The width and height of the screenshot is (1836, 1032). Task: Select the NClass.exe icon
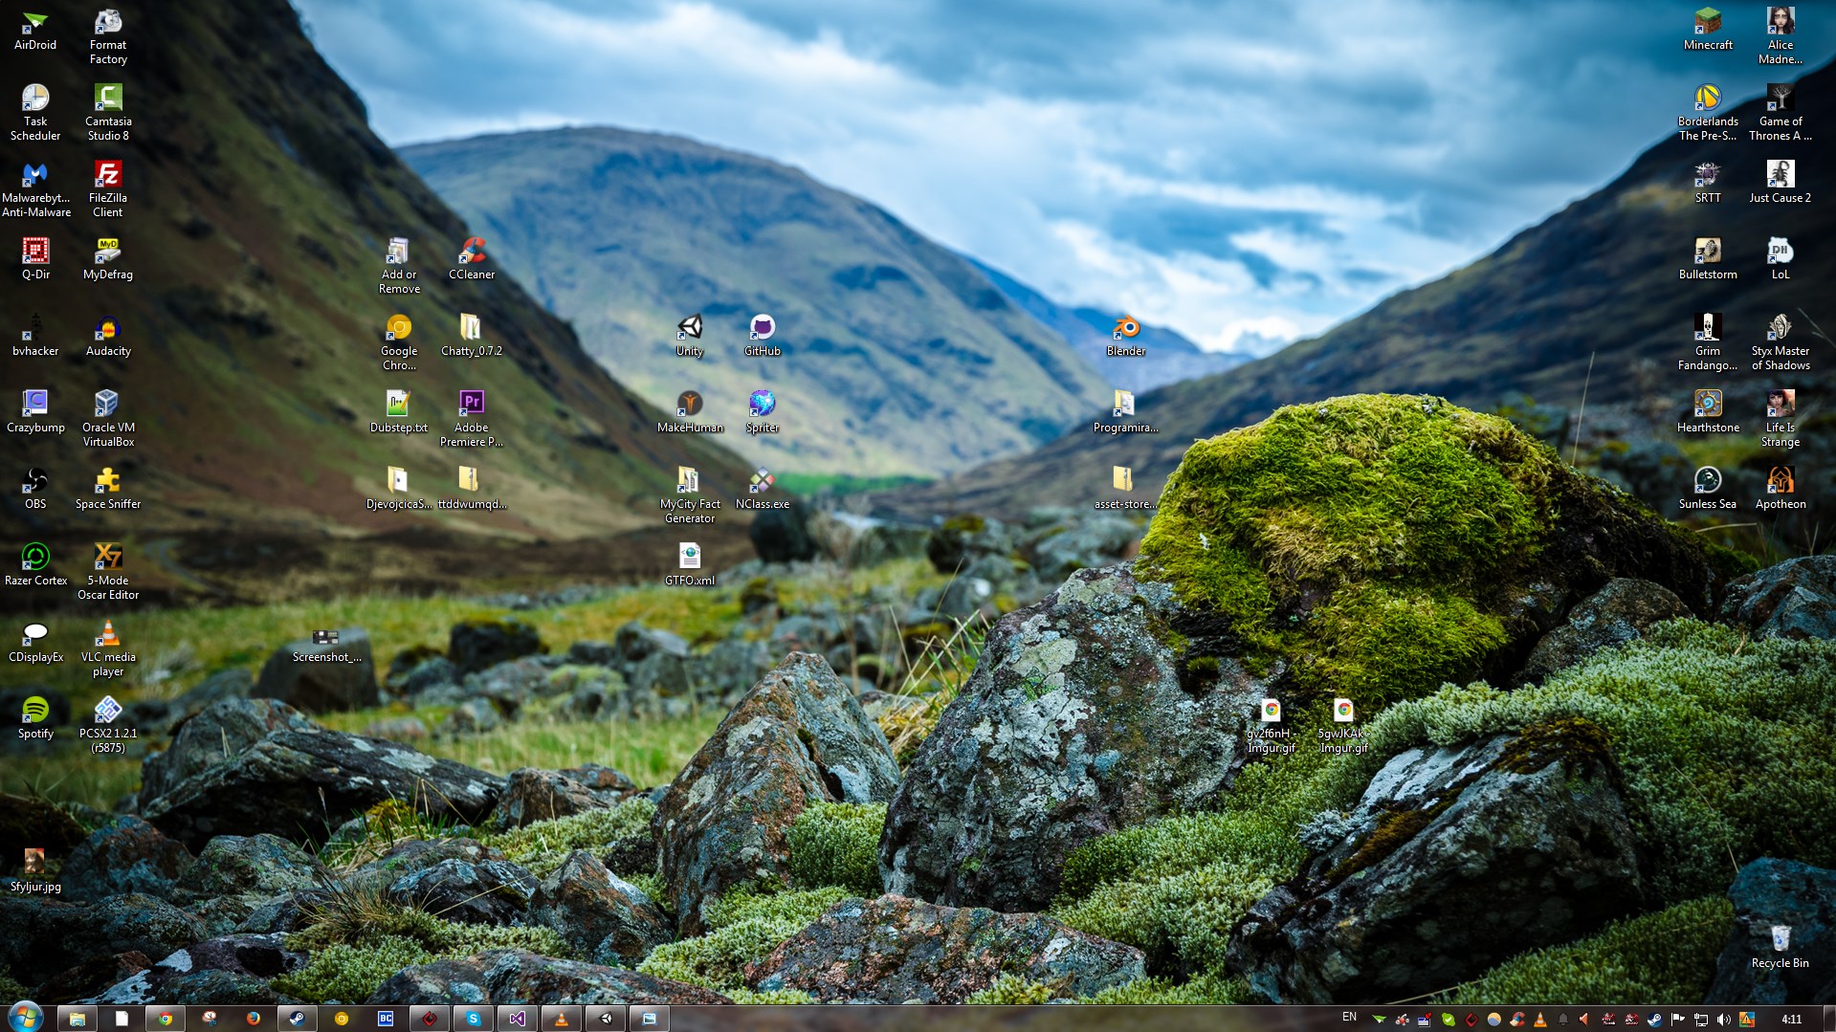pos(763,489)
